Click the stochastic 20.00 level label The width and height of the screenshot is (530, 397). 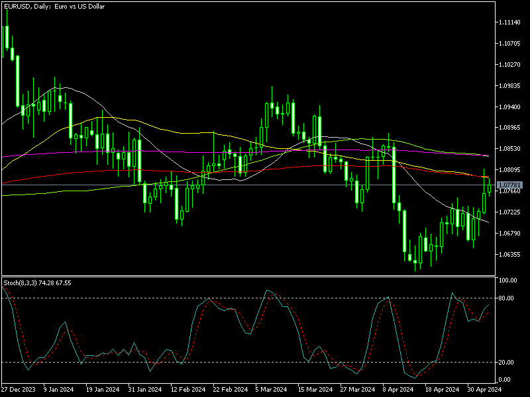click(x=507, y=362)
